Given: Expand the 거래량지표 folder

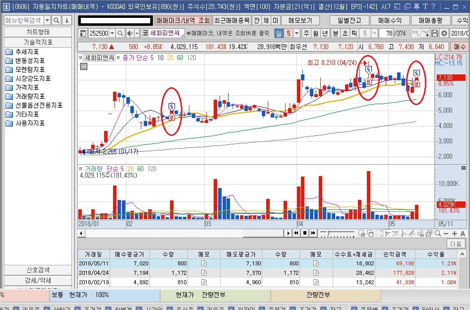Looking at the screenshot, I should [25, 97].
